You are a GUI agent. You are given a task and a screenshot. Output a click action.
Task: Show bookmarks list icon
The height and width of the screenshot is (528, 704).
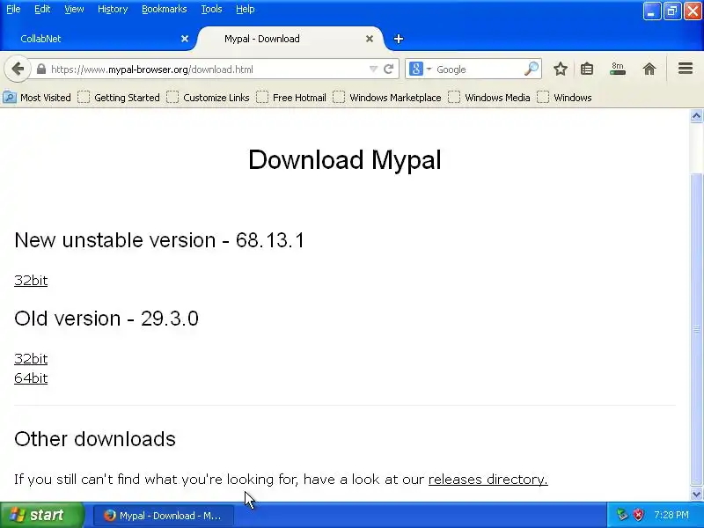point(587,70)
